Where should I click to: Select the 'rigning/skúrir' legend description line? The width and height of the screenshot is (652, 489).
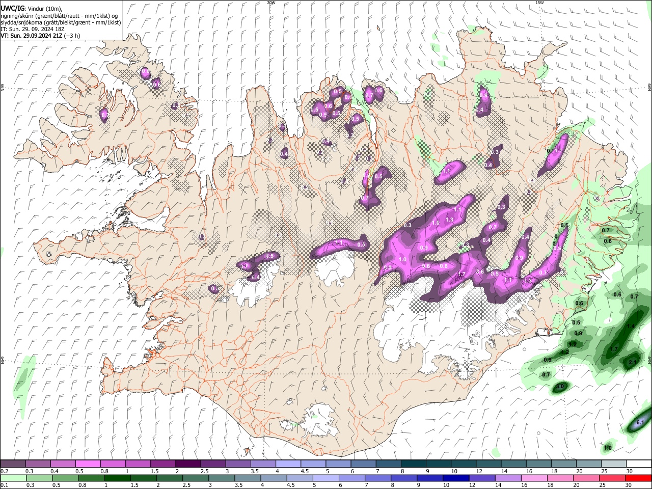59,16
